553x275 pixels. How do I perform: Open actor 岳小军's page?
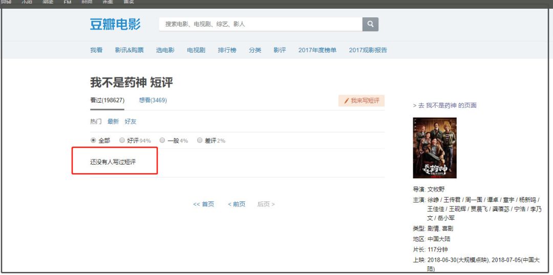coord(447,218)
